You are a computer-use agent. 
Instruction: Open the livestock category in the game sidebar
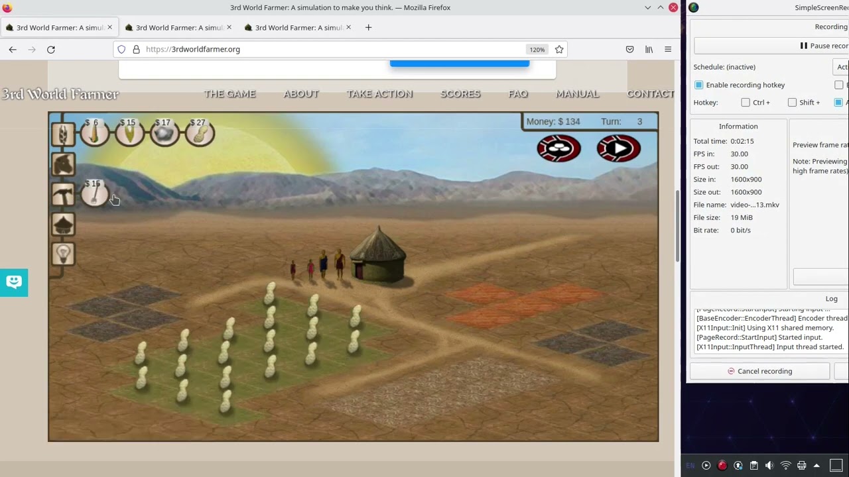coord(63,164)
